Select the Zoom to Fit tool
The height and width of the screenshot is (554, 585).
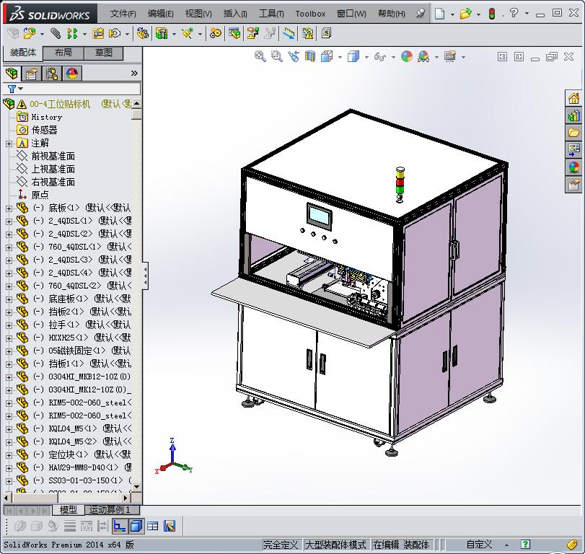260,56
